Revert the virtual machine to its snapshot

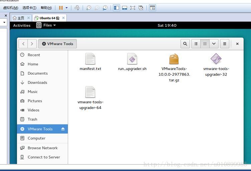(x=97, y=8)
